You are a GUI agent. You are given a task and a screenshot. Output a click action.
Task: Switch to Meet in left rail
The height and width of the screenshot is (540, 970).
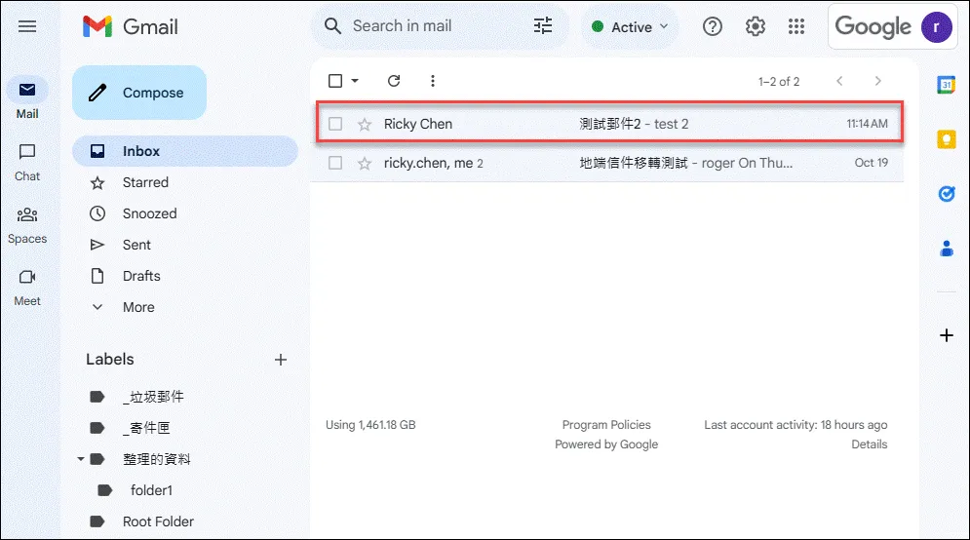click(27, 289)
